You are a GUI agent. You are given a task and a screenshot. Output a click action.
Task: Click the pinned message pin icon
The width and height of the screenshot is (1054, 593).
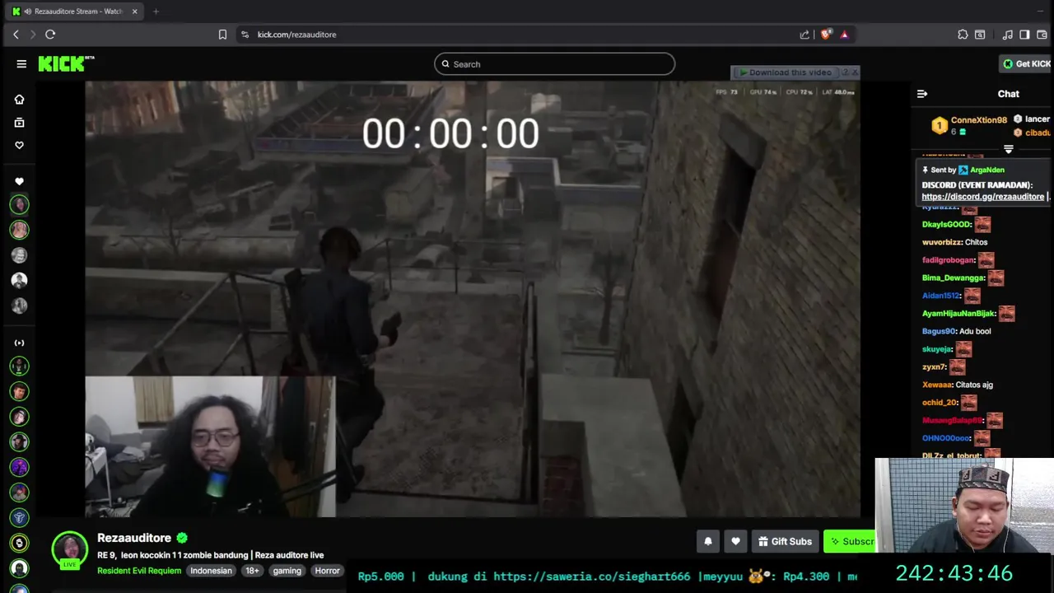tap(926, 170)
